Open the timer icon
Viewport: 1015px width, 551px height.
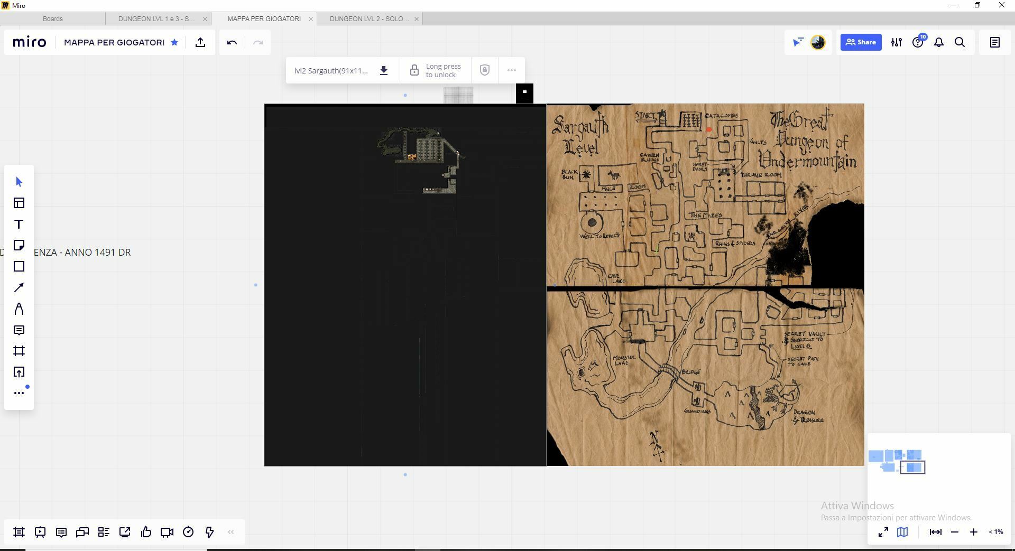coord(188,532)
